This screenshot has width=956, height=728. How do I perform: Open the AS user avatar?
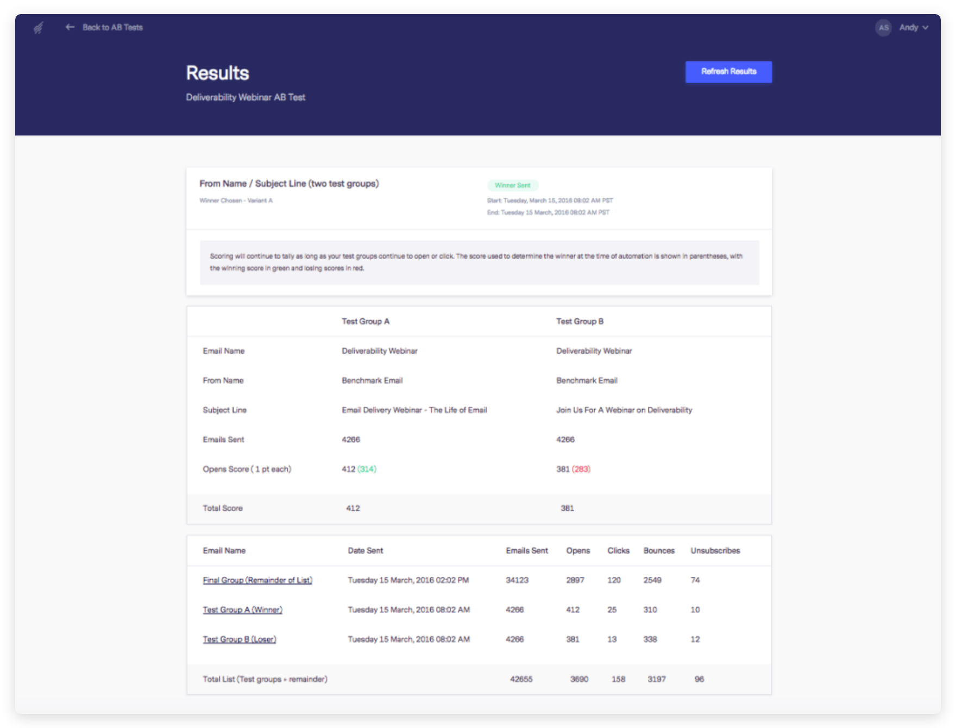tap(883, 28)
